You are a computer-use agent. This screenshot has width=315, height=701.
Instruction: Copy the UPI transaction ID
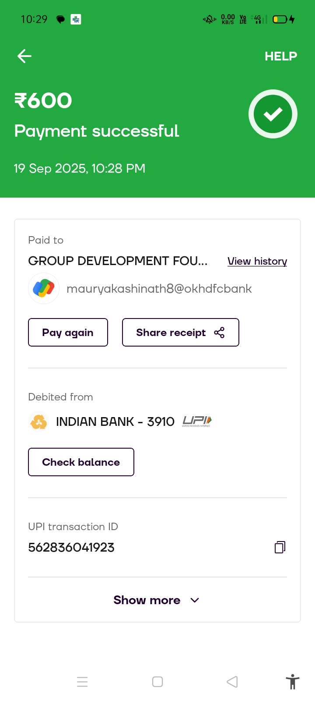coord(280,547)
